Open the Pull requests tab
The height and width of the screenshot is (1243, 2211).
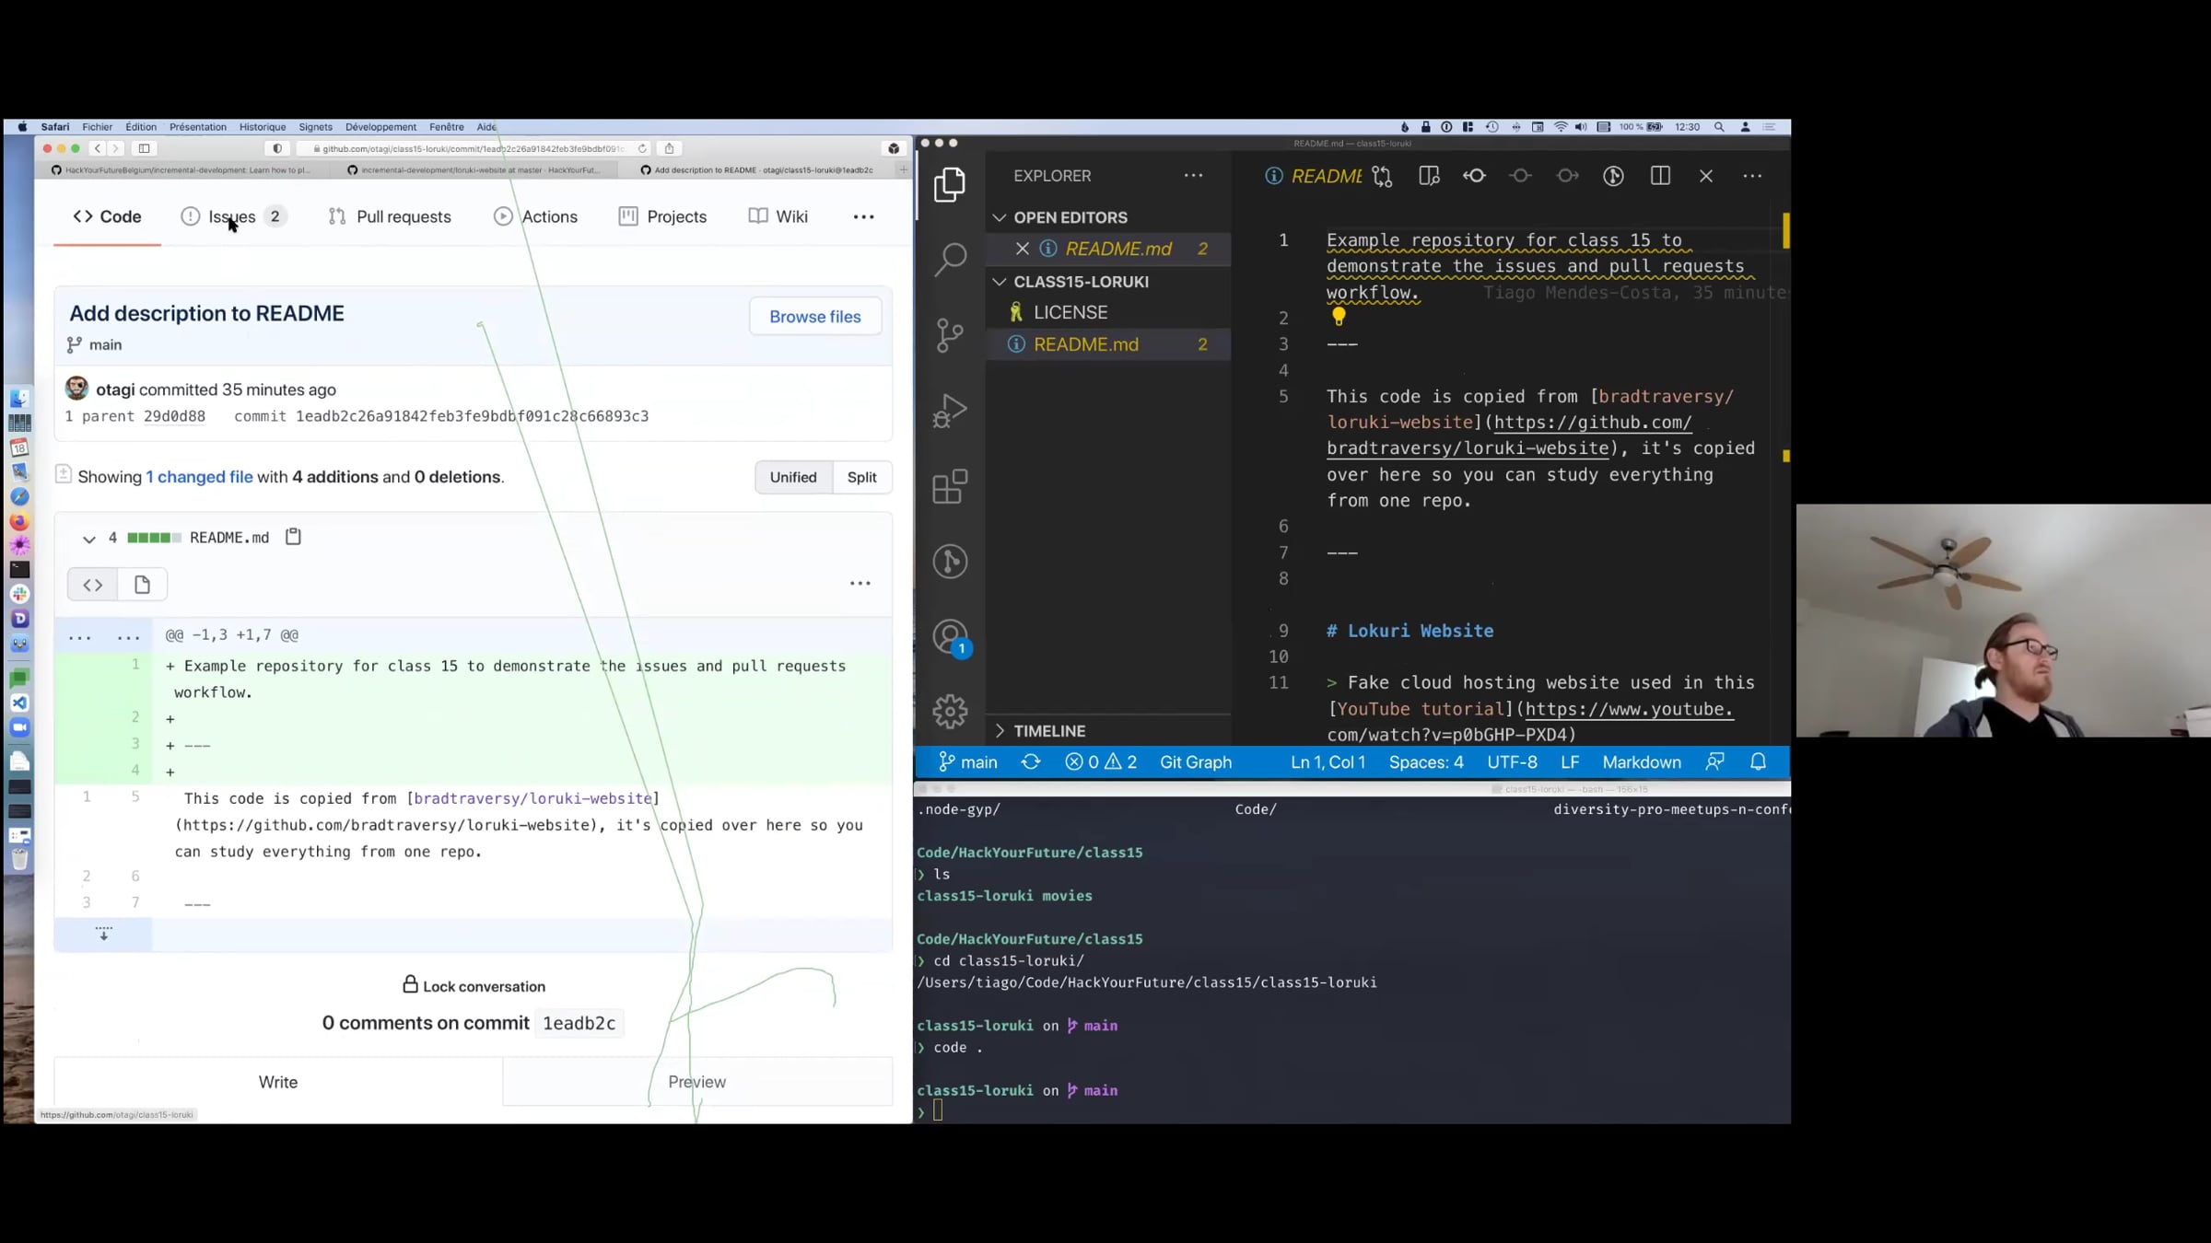coord(390,216)
